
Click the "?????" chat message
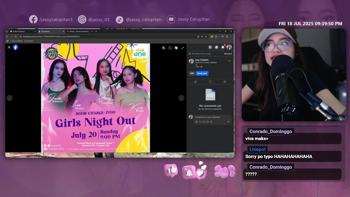click(x=292, y=174)
